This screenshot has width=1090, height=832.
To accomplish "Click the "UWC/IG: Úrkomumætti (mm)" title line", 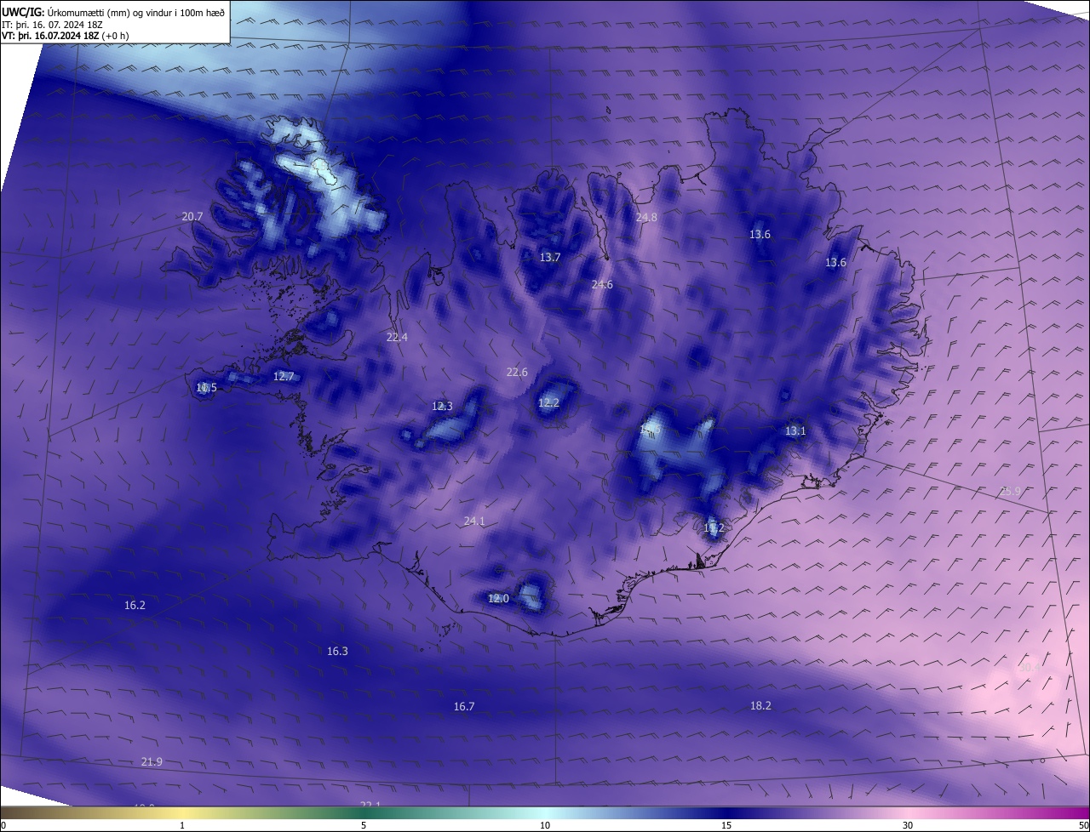I will pos(113,11).
